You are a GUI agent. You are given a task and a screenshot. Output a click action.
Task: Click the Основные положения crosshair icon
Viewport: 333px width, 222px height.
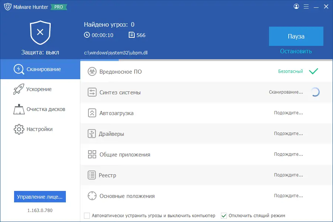coord(92,196)
